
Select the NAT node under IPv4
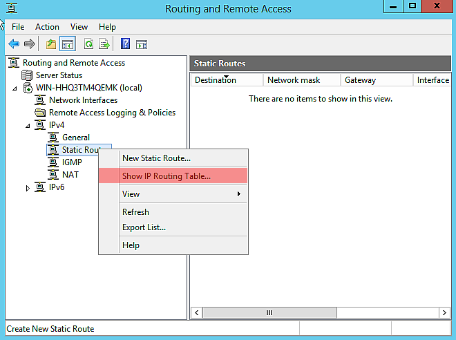point(70,175)
